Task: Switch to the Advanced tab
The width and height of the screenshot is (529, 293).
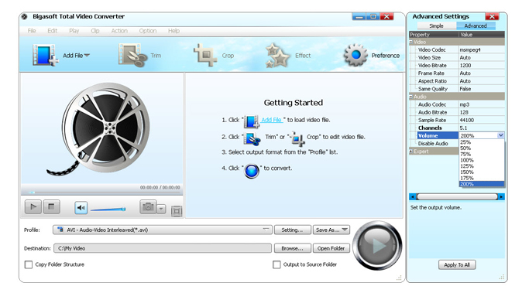Action: tap(476, 26)
